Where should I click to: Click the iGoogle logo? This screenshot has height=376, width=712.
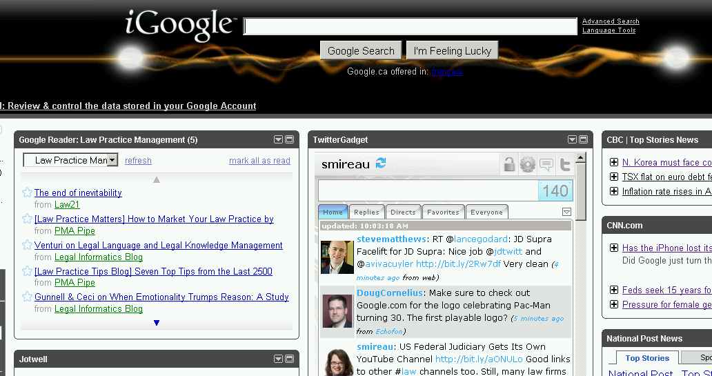pos(180,25)
